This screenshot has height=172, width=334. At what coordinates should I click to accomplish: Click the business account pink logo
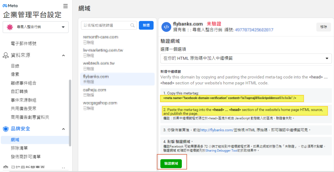[10, 27]
